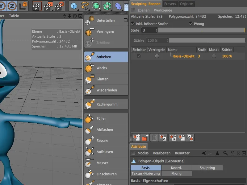Screen dimensions: 247x185
Task: Click the Phong properties button
Action: click(177, 173)
